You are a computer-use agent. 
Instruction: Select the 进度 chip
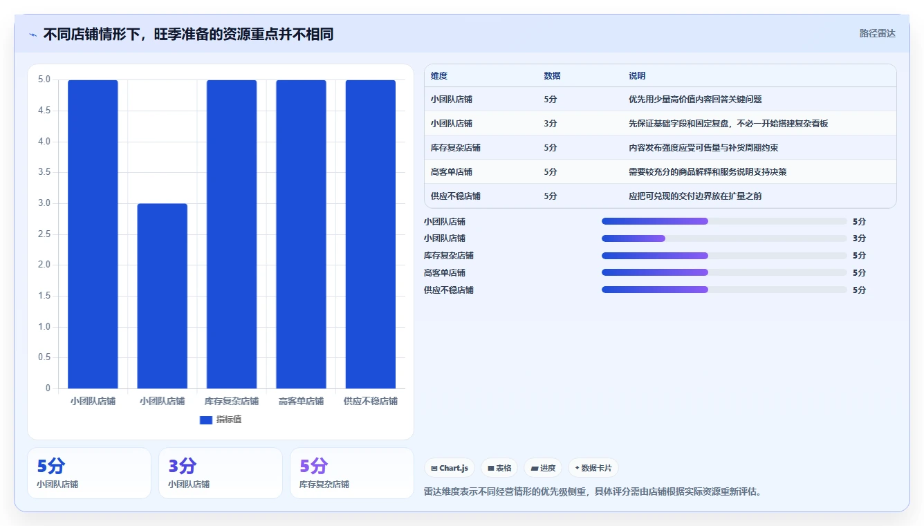click(543, 468)
